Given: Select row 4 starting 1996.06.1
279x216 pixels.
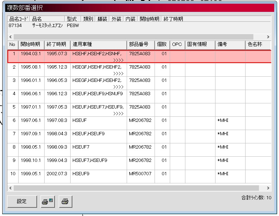Looking at the screenshot, I should click(139, 96).
